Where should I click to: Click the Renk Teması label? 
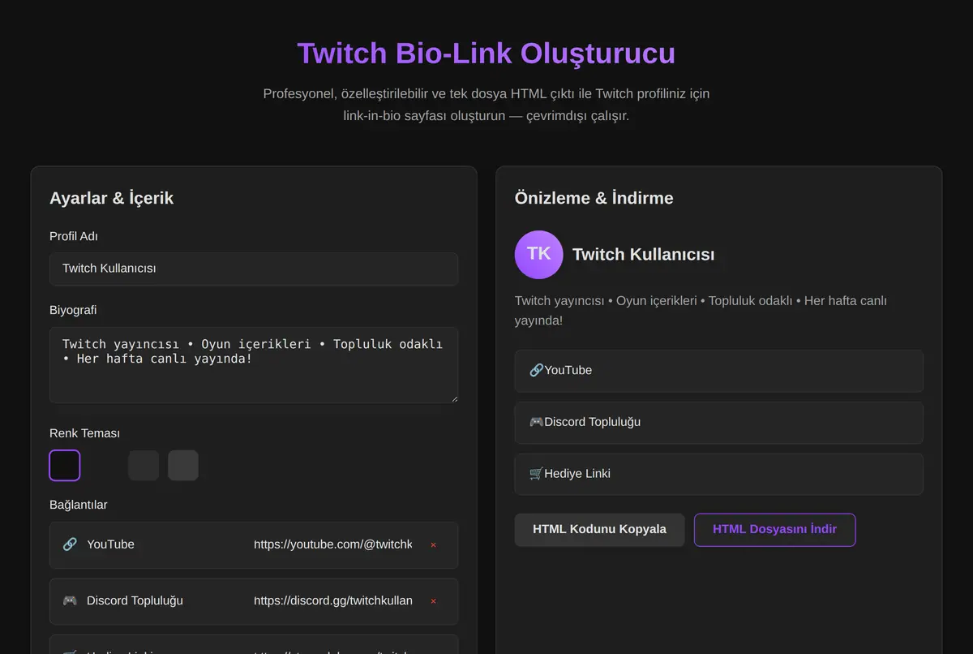tap(84, 433)
